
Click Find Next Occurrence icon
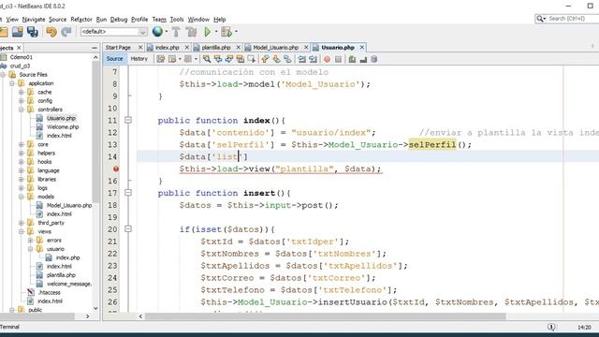(228, 59)
